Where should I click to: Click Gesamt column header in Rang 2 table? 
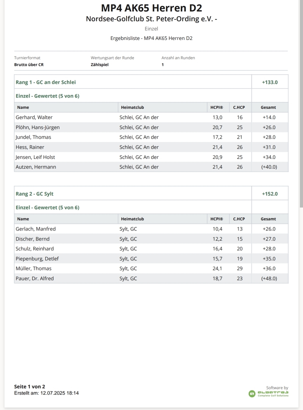[268, 219]
